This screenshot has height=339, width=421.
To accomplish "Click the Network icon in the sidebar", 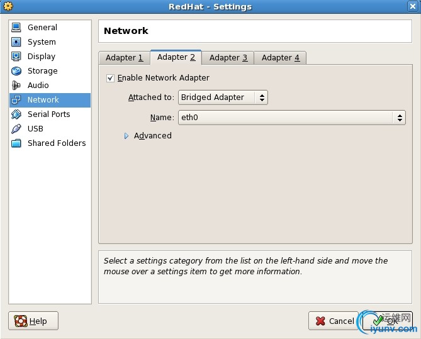I will pos(16,100).
